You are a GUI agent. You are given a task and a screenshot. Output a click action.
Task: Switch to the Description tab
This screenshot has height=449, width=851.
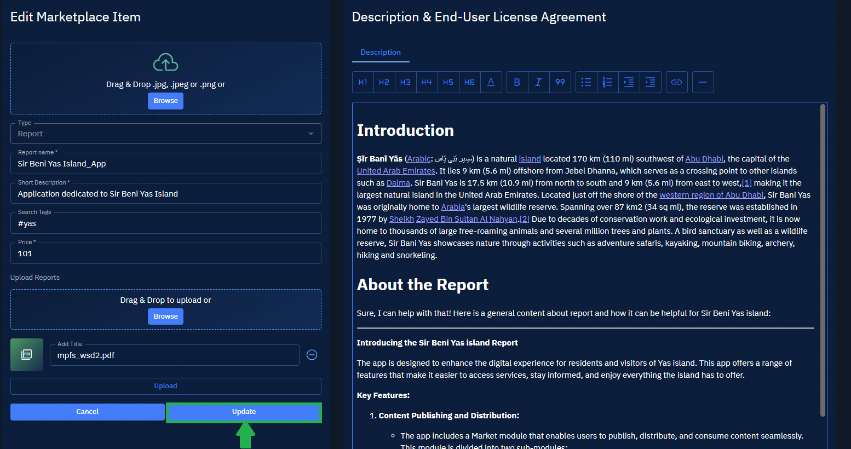coord(381,53)
